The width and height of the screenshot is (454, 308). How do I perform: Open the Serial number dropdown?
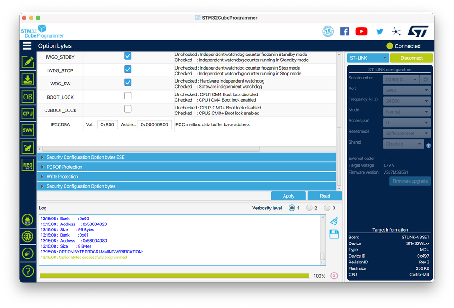point(401,79)
